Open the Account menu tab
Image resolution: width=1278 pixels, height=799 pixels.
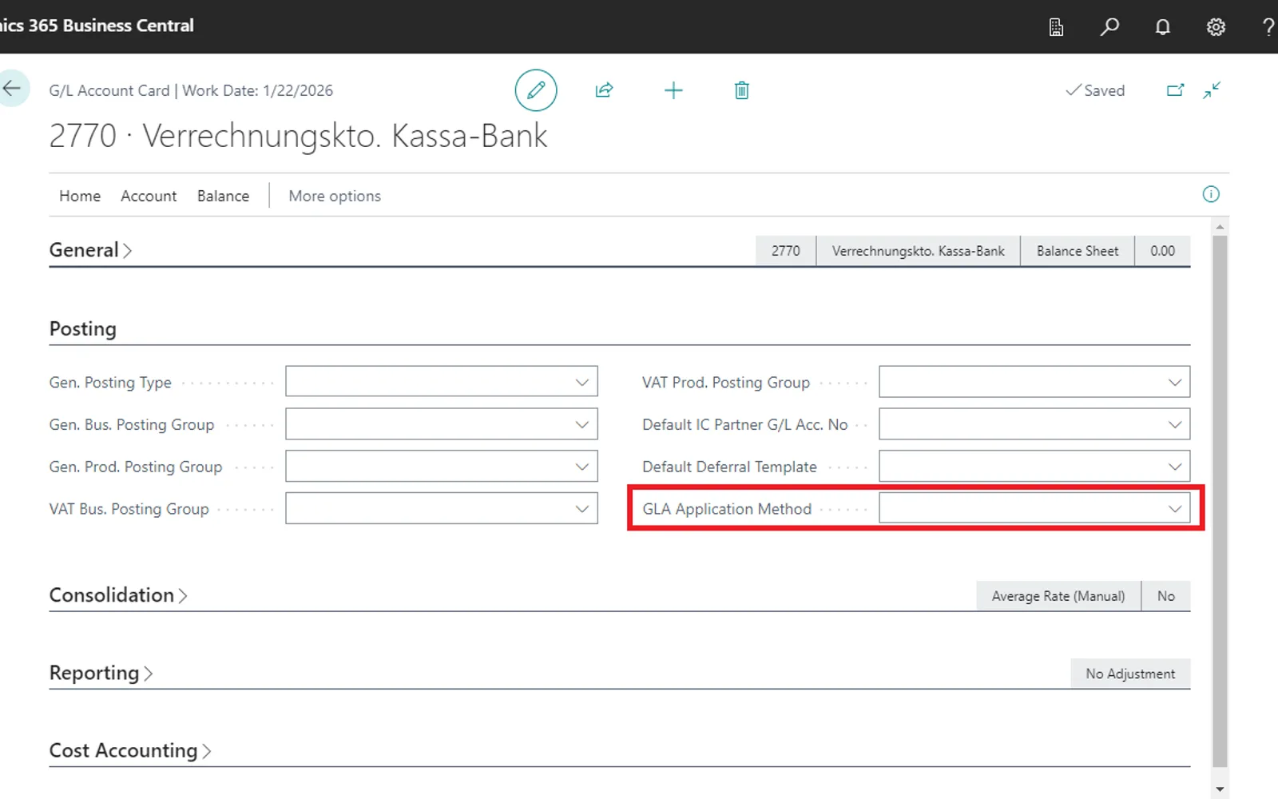coord(149,196)
